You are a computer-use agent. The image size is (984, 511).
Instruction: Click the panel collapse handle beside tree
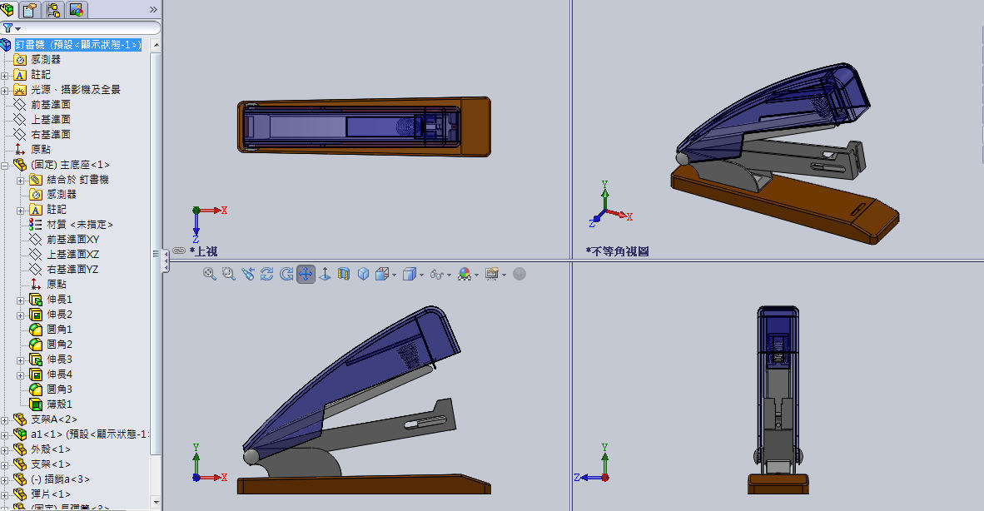(x=166, y=260)
